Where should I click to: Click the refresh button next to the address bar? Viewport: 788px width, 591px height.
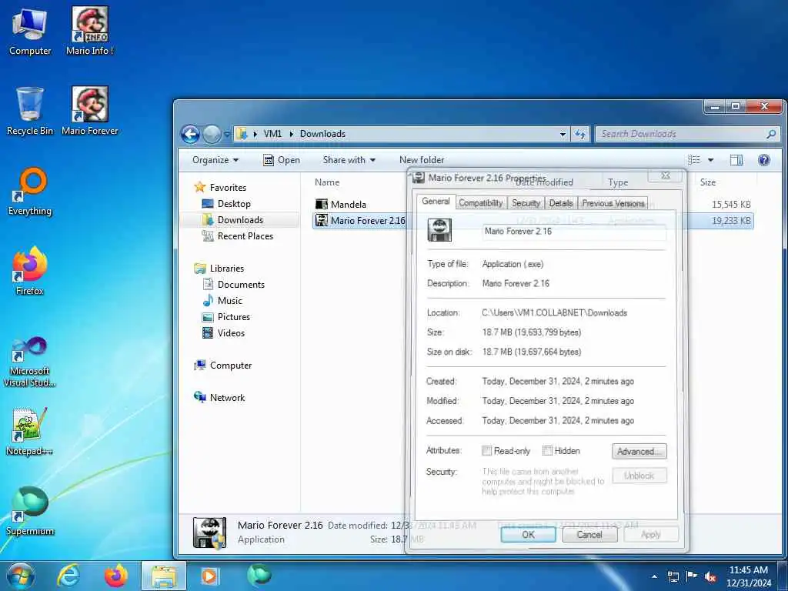click(x=580, y=134)
